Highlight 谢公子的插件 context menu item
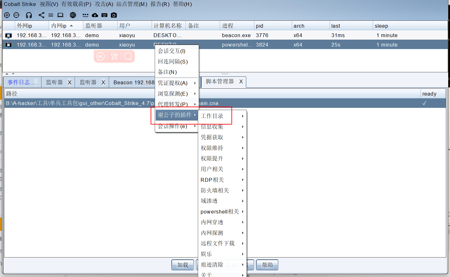This screenshot has width=450, height=277. click(x=177, y=115)
